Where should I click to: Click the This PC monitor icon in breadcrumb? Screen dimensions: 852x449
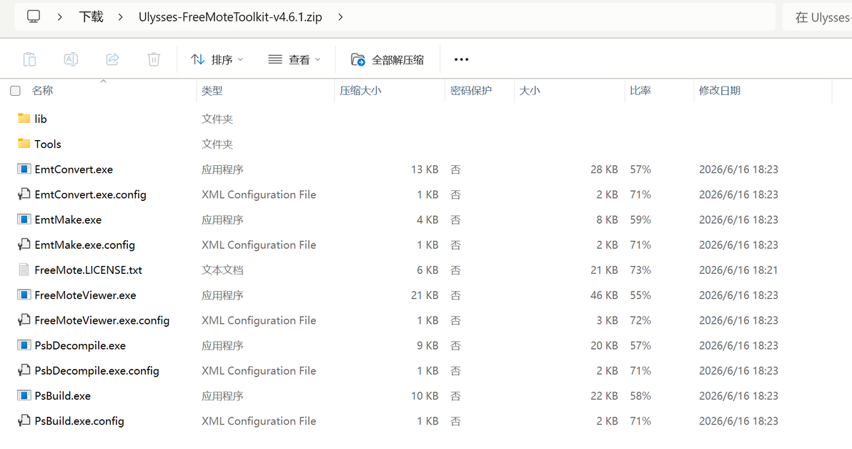pyautogui.click(x=34, y=17)
